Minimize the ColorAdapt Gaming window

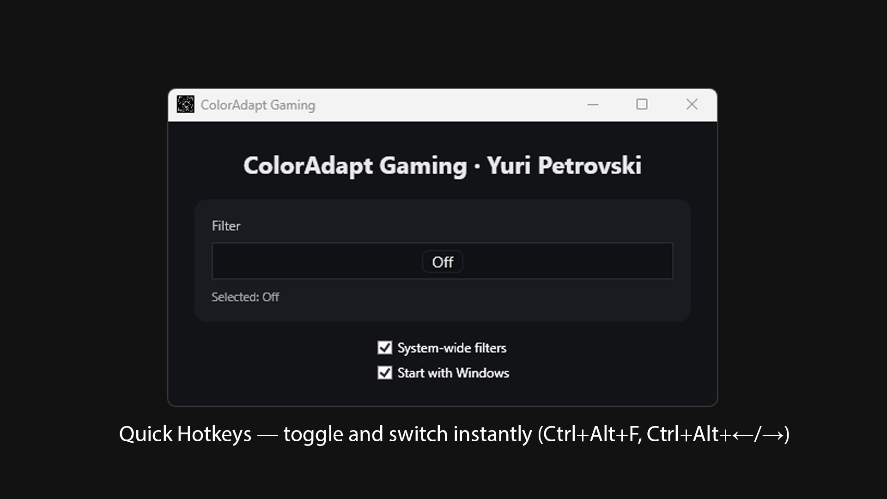[593, 105]
